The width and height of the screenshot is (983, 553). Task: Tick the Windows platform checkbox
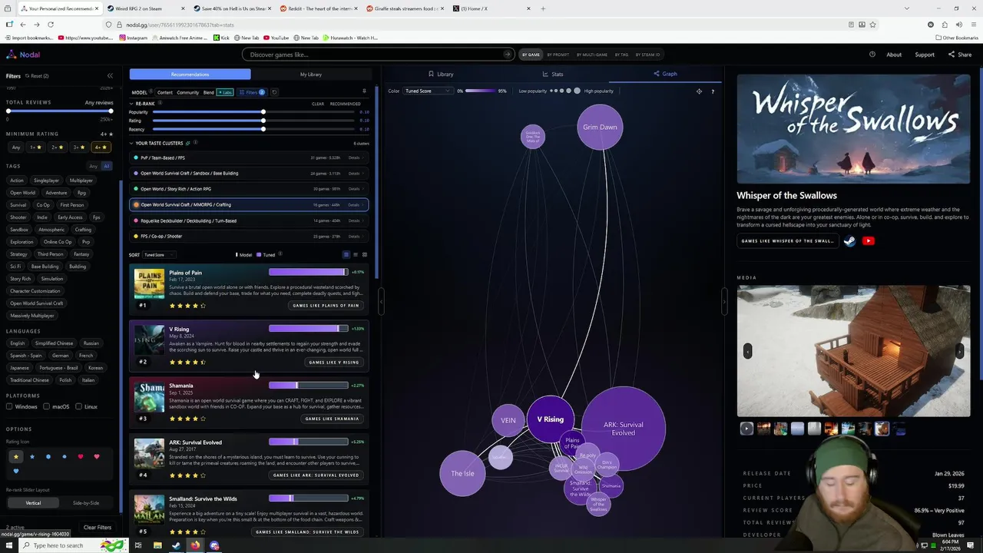pos(10,406)
